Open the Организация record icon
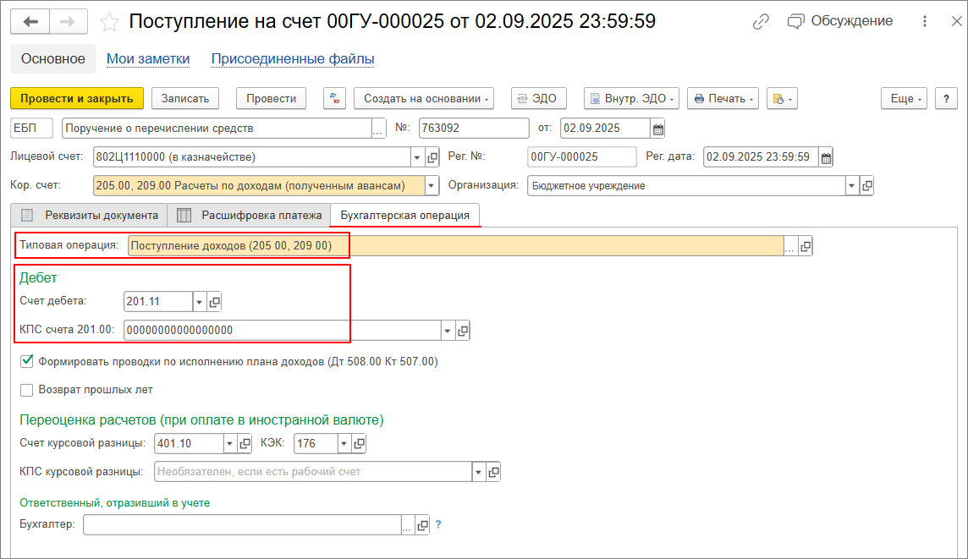 [866, 186]
